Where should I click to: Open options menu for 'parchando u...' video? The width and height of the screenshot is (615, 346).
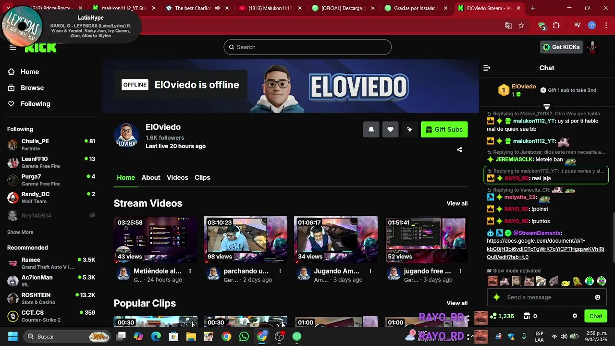pyautogui.click(x=280, y=272)
